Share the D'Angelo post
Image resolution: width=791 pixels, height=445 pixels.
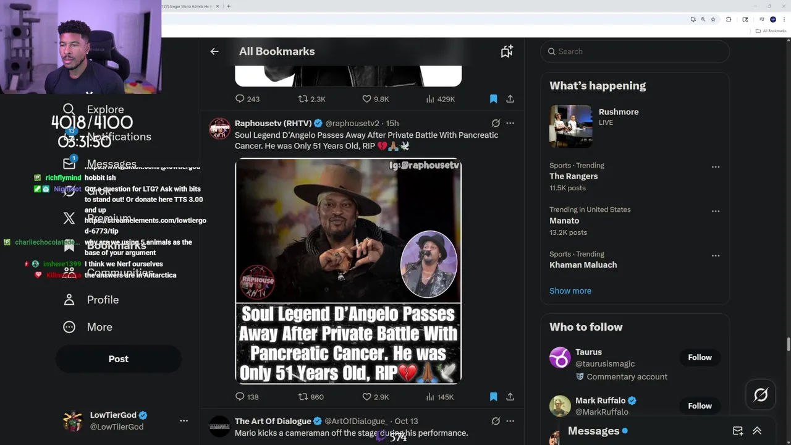(510, 397)
